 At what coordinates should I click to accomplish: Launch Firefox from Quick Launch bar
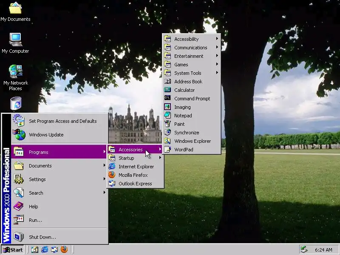pos(64,249)
